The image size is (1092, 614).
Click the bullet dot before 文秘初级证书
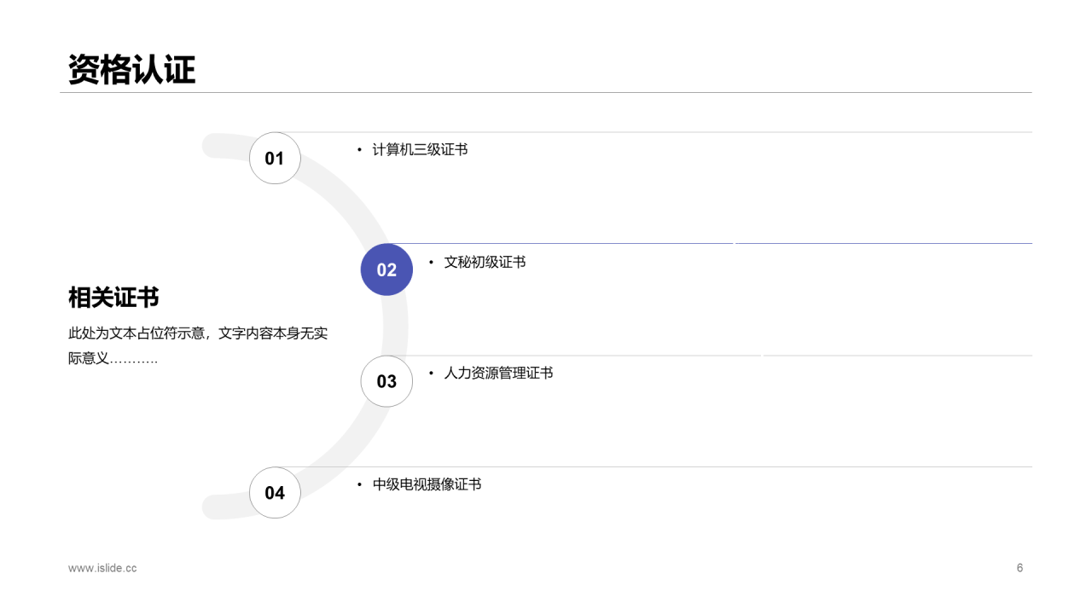[x=431, y=262]
